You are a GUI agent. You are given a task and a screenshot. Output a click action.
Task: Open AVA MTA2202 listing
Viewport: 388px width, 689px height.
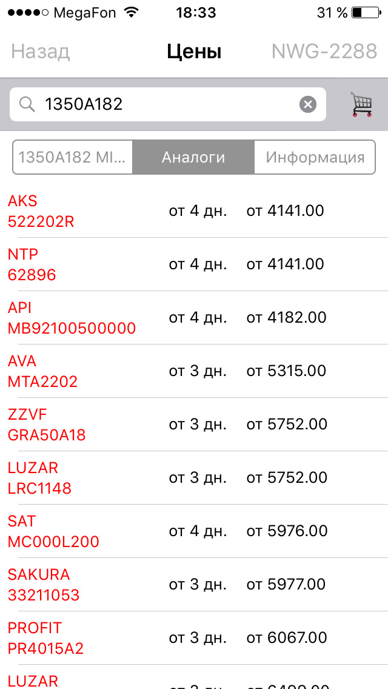194,371
